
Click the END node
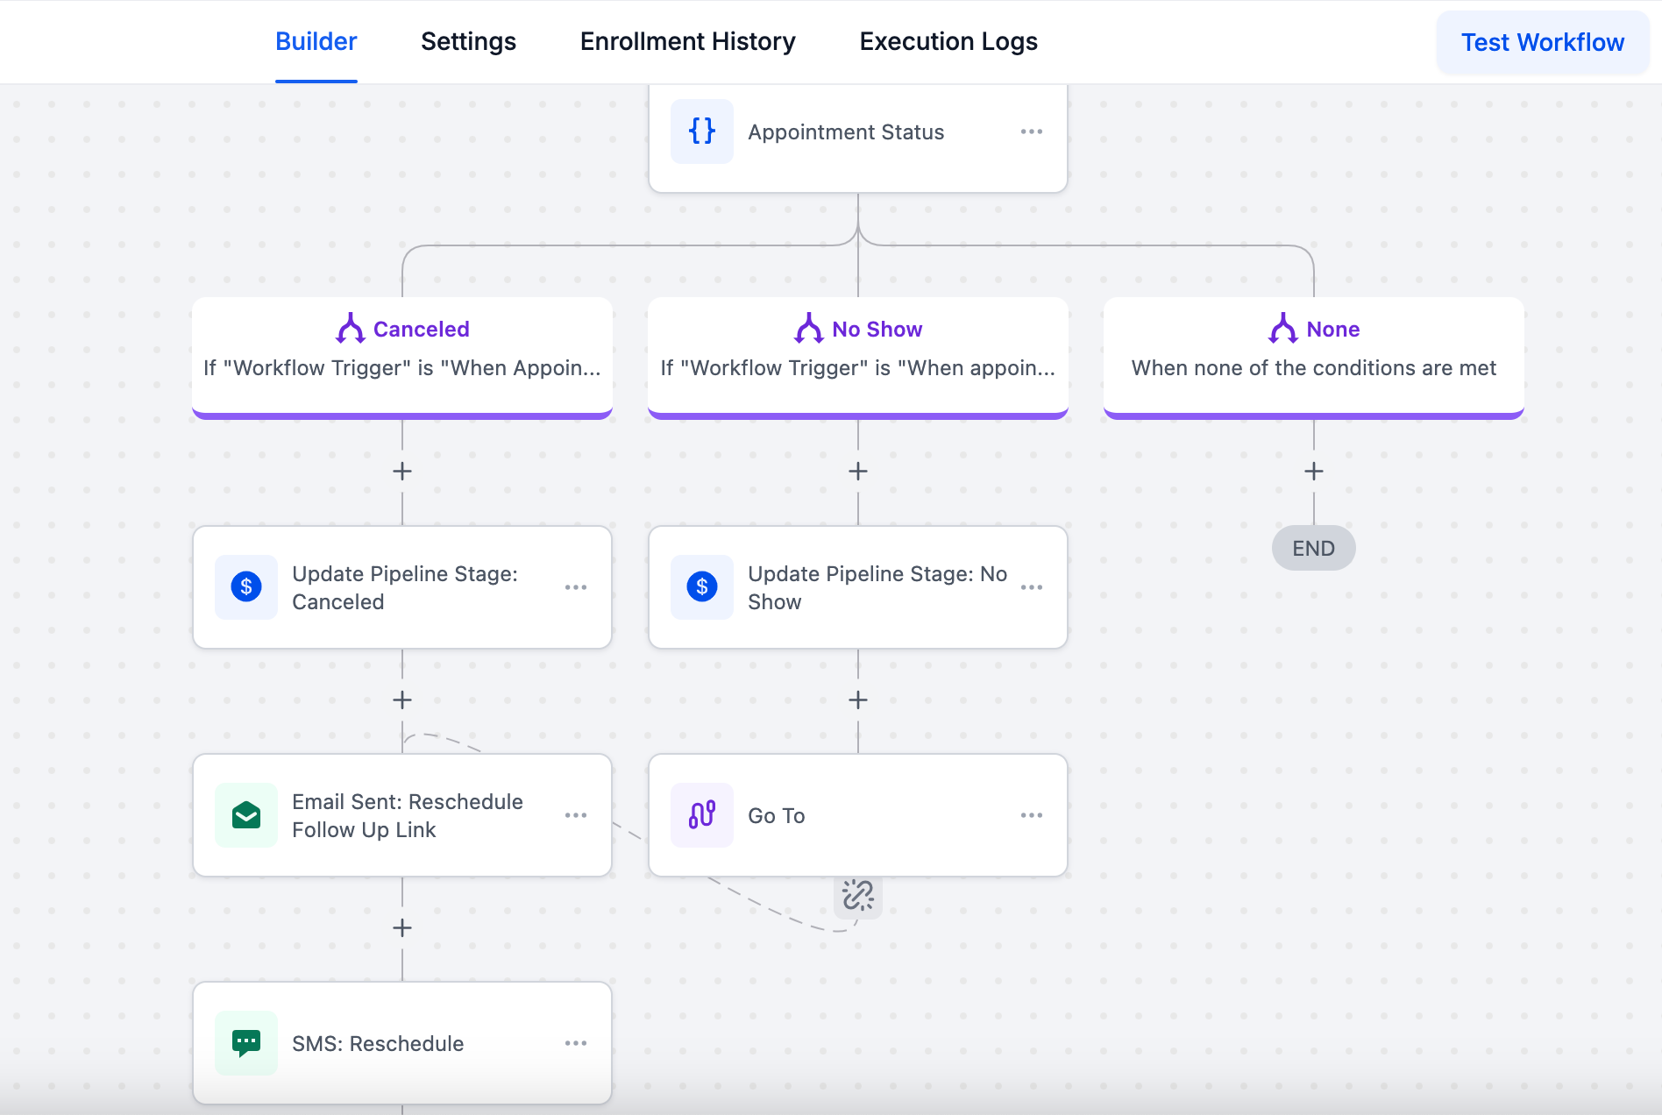coord(1314,548)
